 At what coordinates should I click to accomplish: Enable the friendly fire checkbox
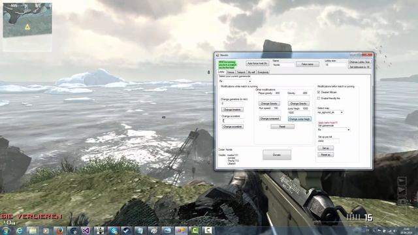pyautogui.click(x=319, y=99)
